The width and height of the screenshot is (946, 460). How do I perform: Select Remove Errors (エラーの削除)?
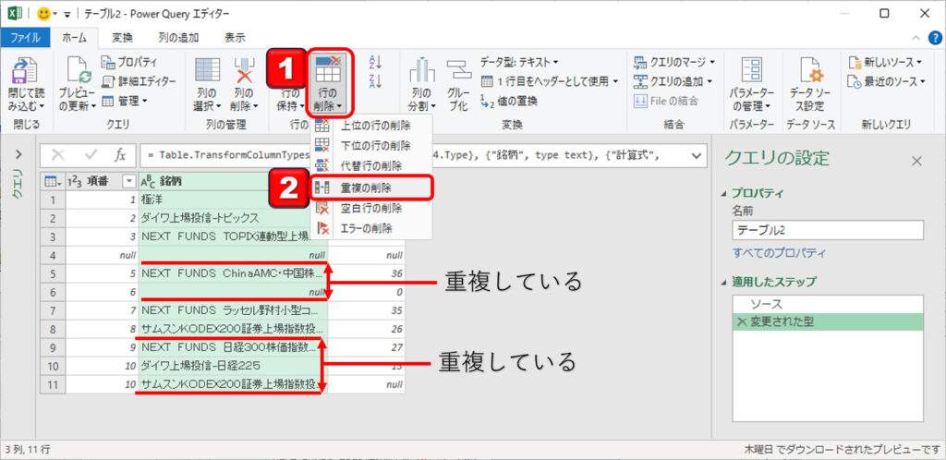[x=371, y=228]
